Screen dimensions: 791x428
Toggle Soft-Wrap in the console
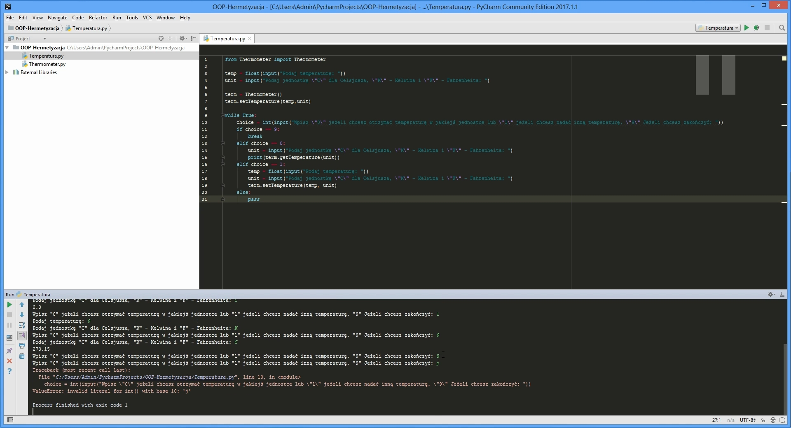pos(22,325)
